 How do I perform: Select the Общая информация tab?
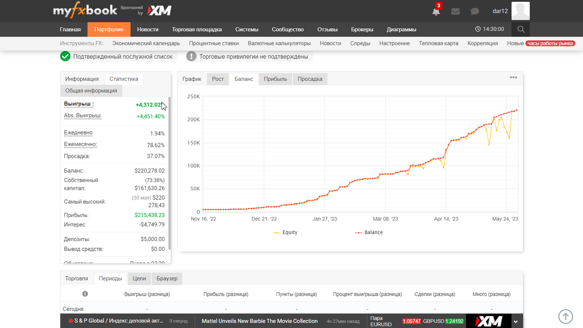[x=91, y=91]
